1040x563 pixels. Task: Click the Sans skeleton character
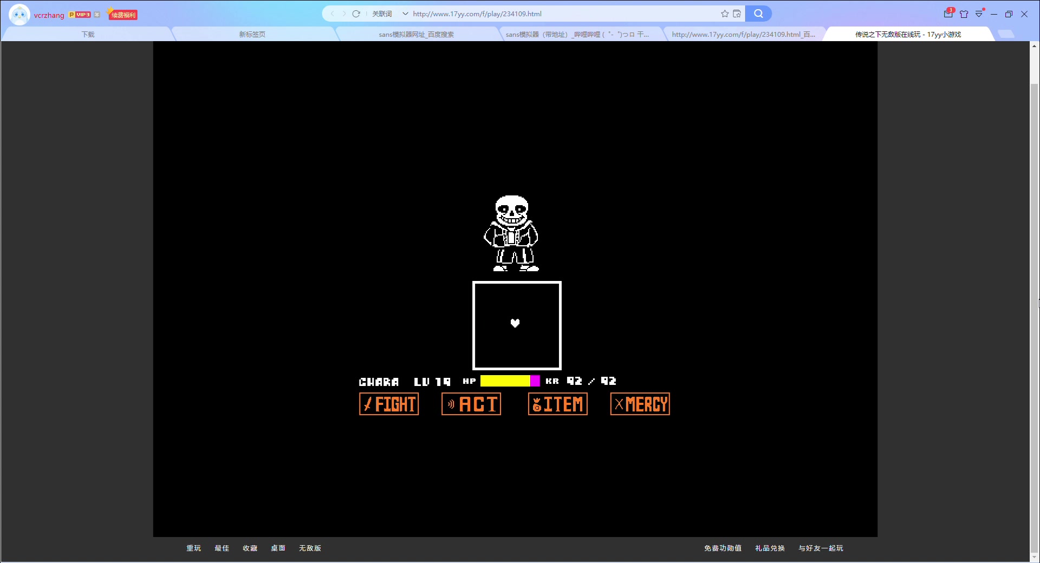point(511,233)
